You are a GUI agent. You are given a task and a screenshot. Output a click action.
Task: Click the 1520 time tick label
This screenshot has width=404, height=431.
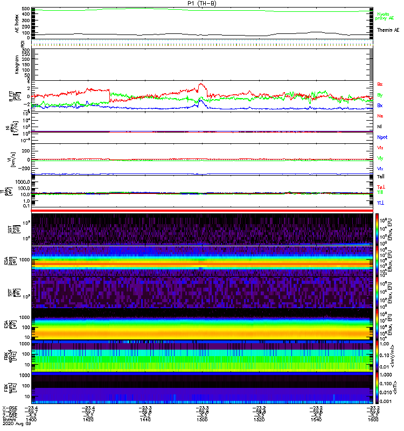click(259, 420)
